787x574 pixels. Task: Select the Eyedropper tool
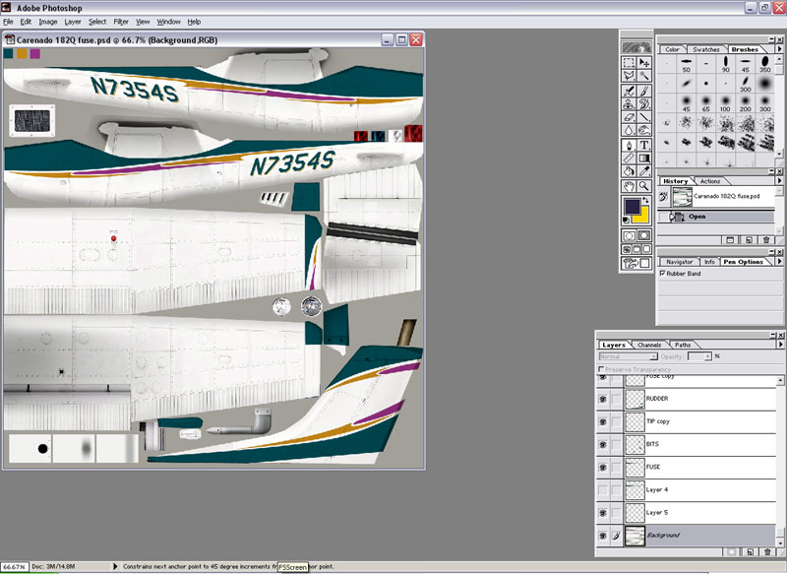tap(644, 171)
